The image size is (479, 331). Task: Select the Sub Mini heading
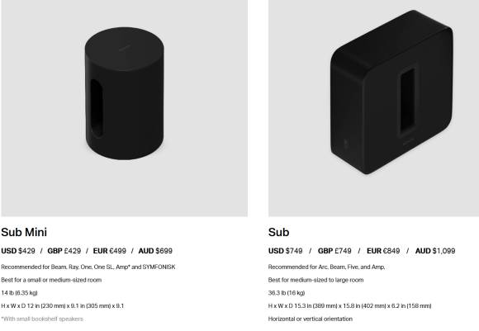point(24,232)
